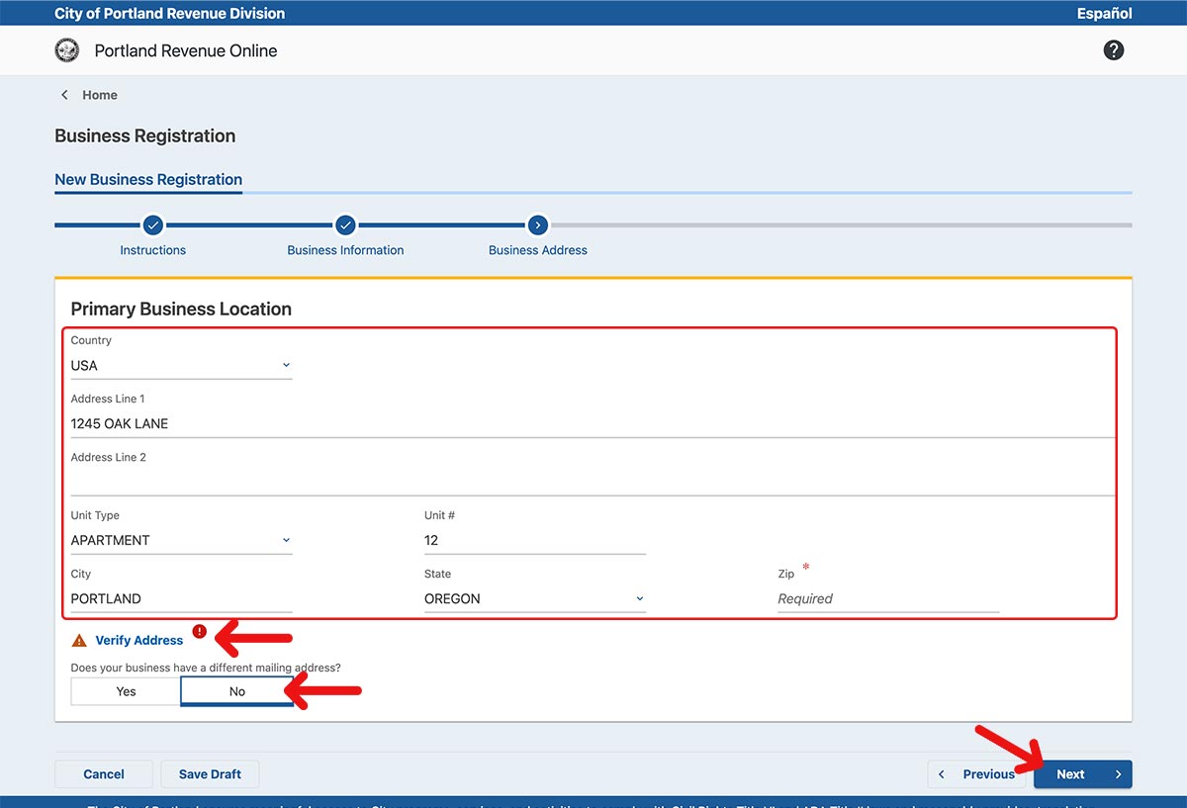Click the help question mark icon

click(x=1114, y=50)
